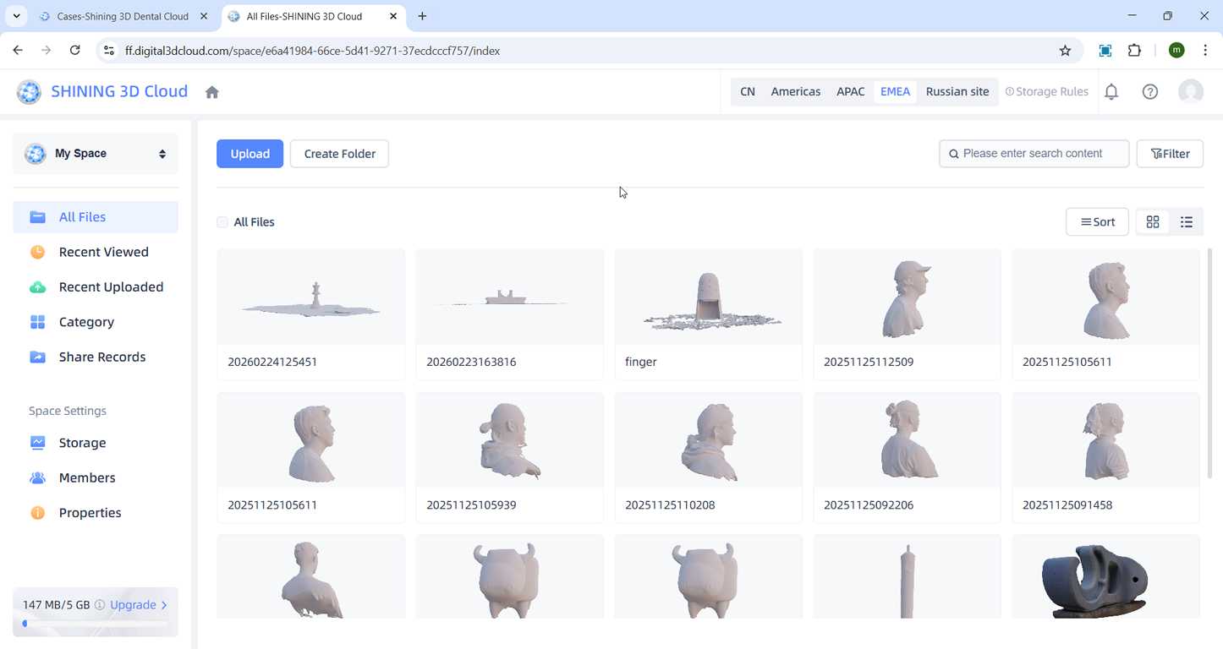Click the file name finger
1223x649 pixels.
pos(641,362)
